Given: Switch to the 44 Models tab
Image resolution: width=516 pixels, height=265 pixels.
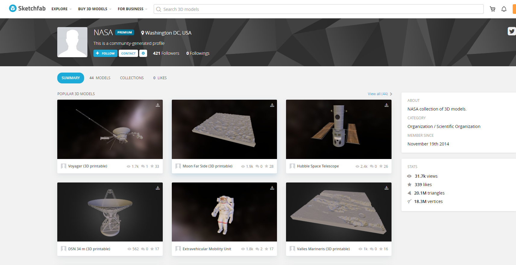Looking at the screenshot, I should 100,78.
